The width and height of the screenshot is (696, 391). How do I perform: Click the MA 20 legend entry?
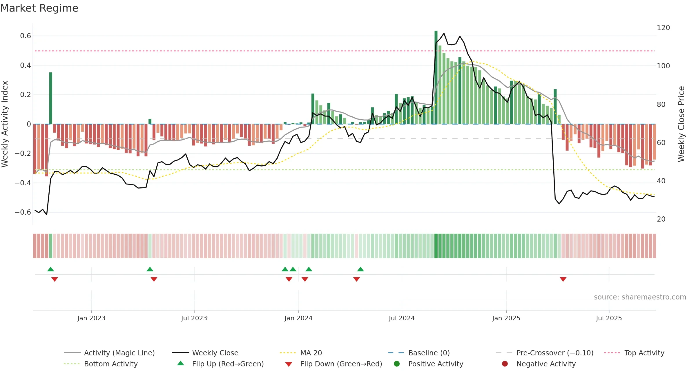pos(301,353)
